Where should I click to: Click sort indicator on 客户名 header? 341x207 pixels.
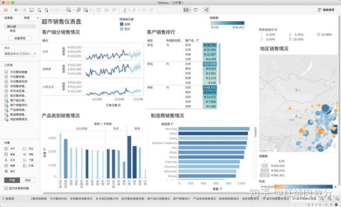tap(197, 41)
